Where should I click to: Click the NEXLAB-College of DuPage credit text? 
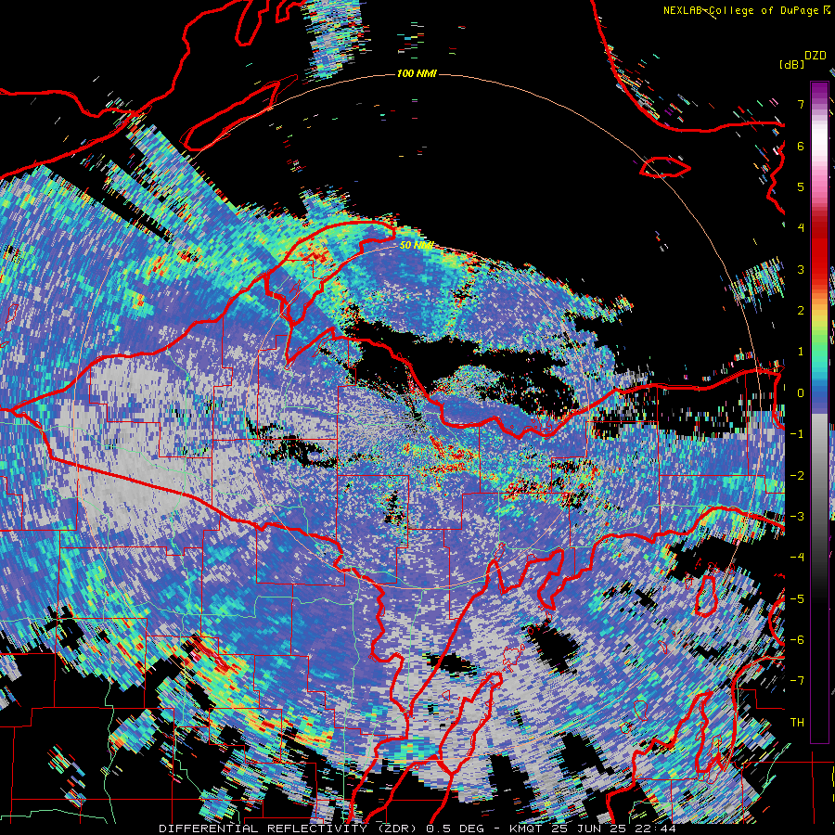pos(741,10)
